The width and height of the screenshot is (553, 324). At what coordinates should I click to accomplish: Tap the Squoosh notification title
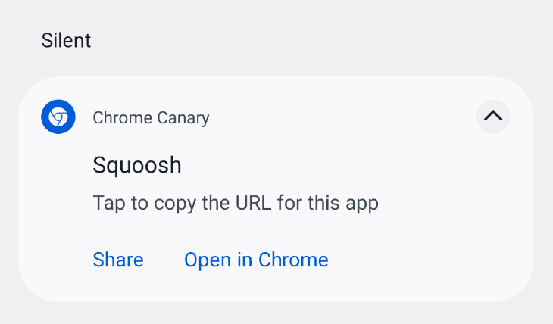[x=137, y=165]
